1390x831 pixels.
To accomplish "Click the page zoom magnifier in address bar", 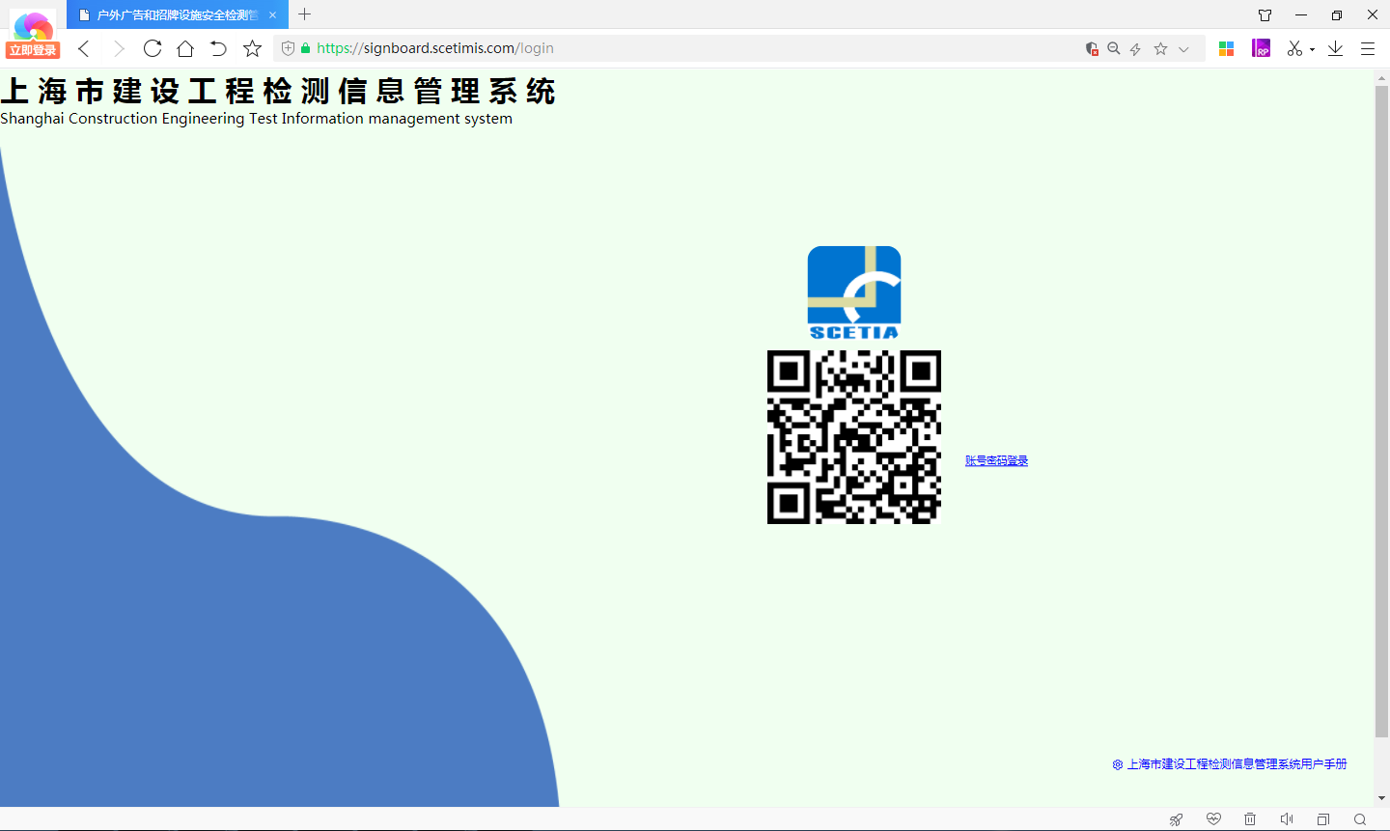I will click(x=1114, y=48).
